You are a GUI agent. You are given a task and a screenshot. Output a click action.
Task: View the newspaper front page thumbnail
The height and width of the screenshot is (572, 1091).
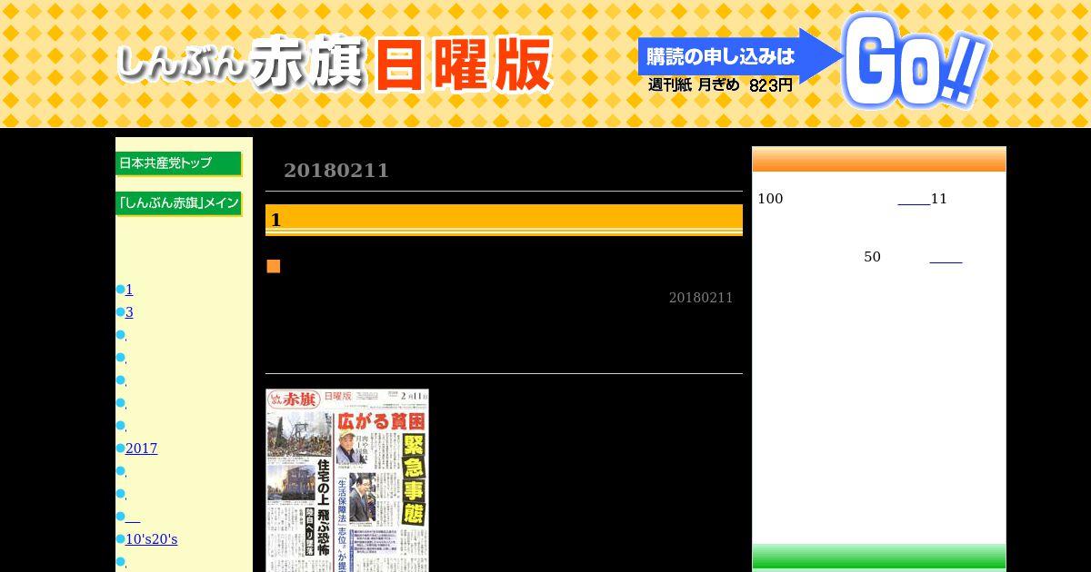pyautogui.click(x=347, y=480)
